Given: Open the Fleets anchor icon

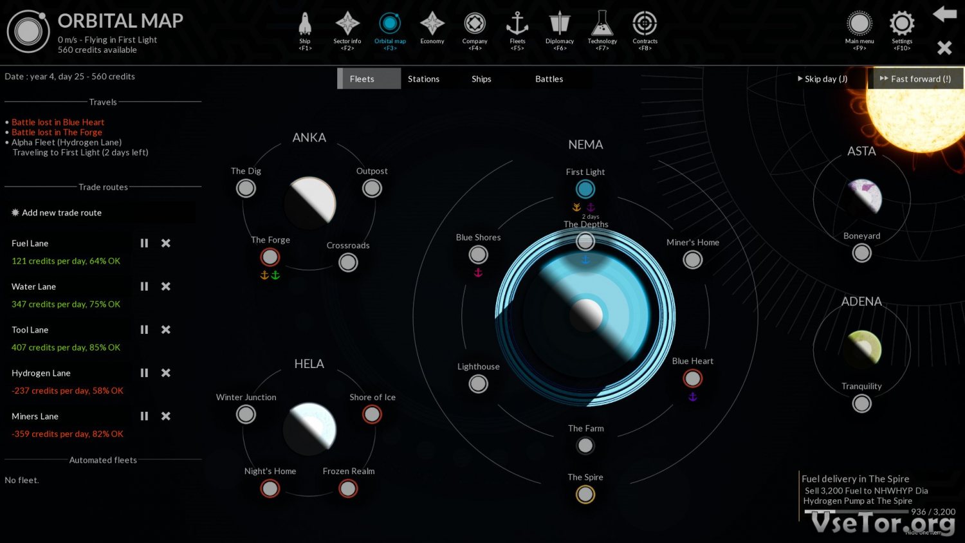Looking at the screenshot, I should 517,26.
